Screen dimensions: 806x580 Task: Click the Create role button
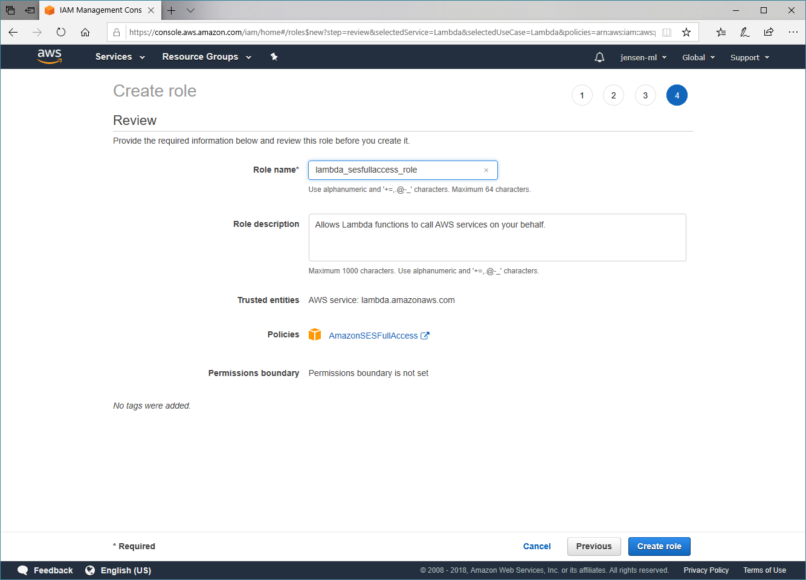(659, 546)
